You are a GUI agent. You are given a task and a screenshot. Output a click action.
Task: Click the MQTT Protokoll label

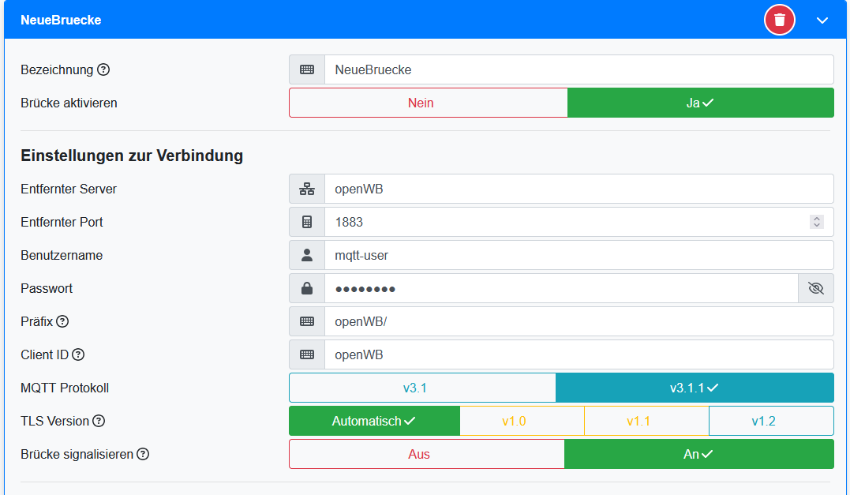(65, 388)
